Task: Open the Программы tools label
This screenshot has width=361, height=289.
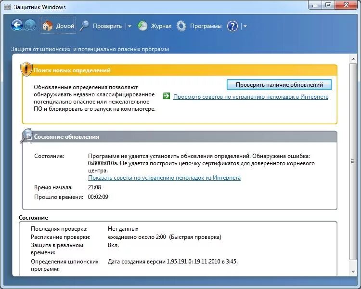Action: point(206,26)
